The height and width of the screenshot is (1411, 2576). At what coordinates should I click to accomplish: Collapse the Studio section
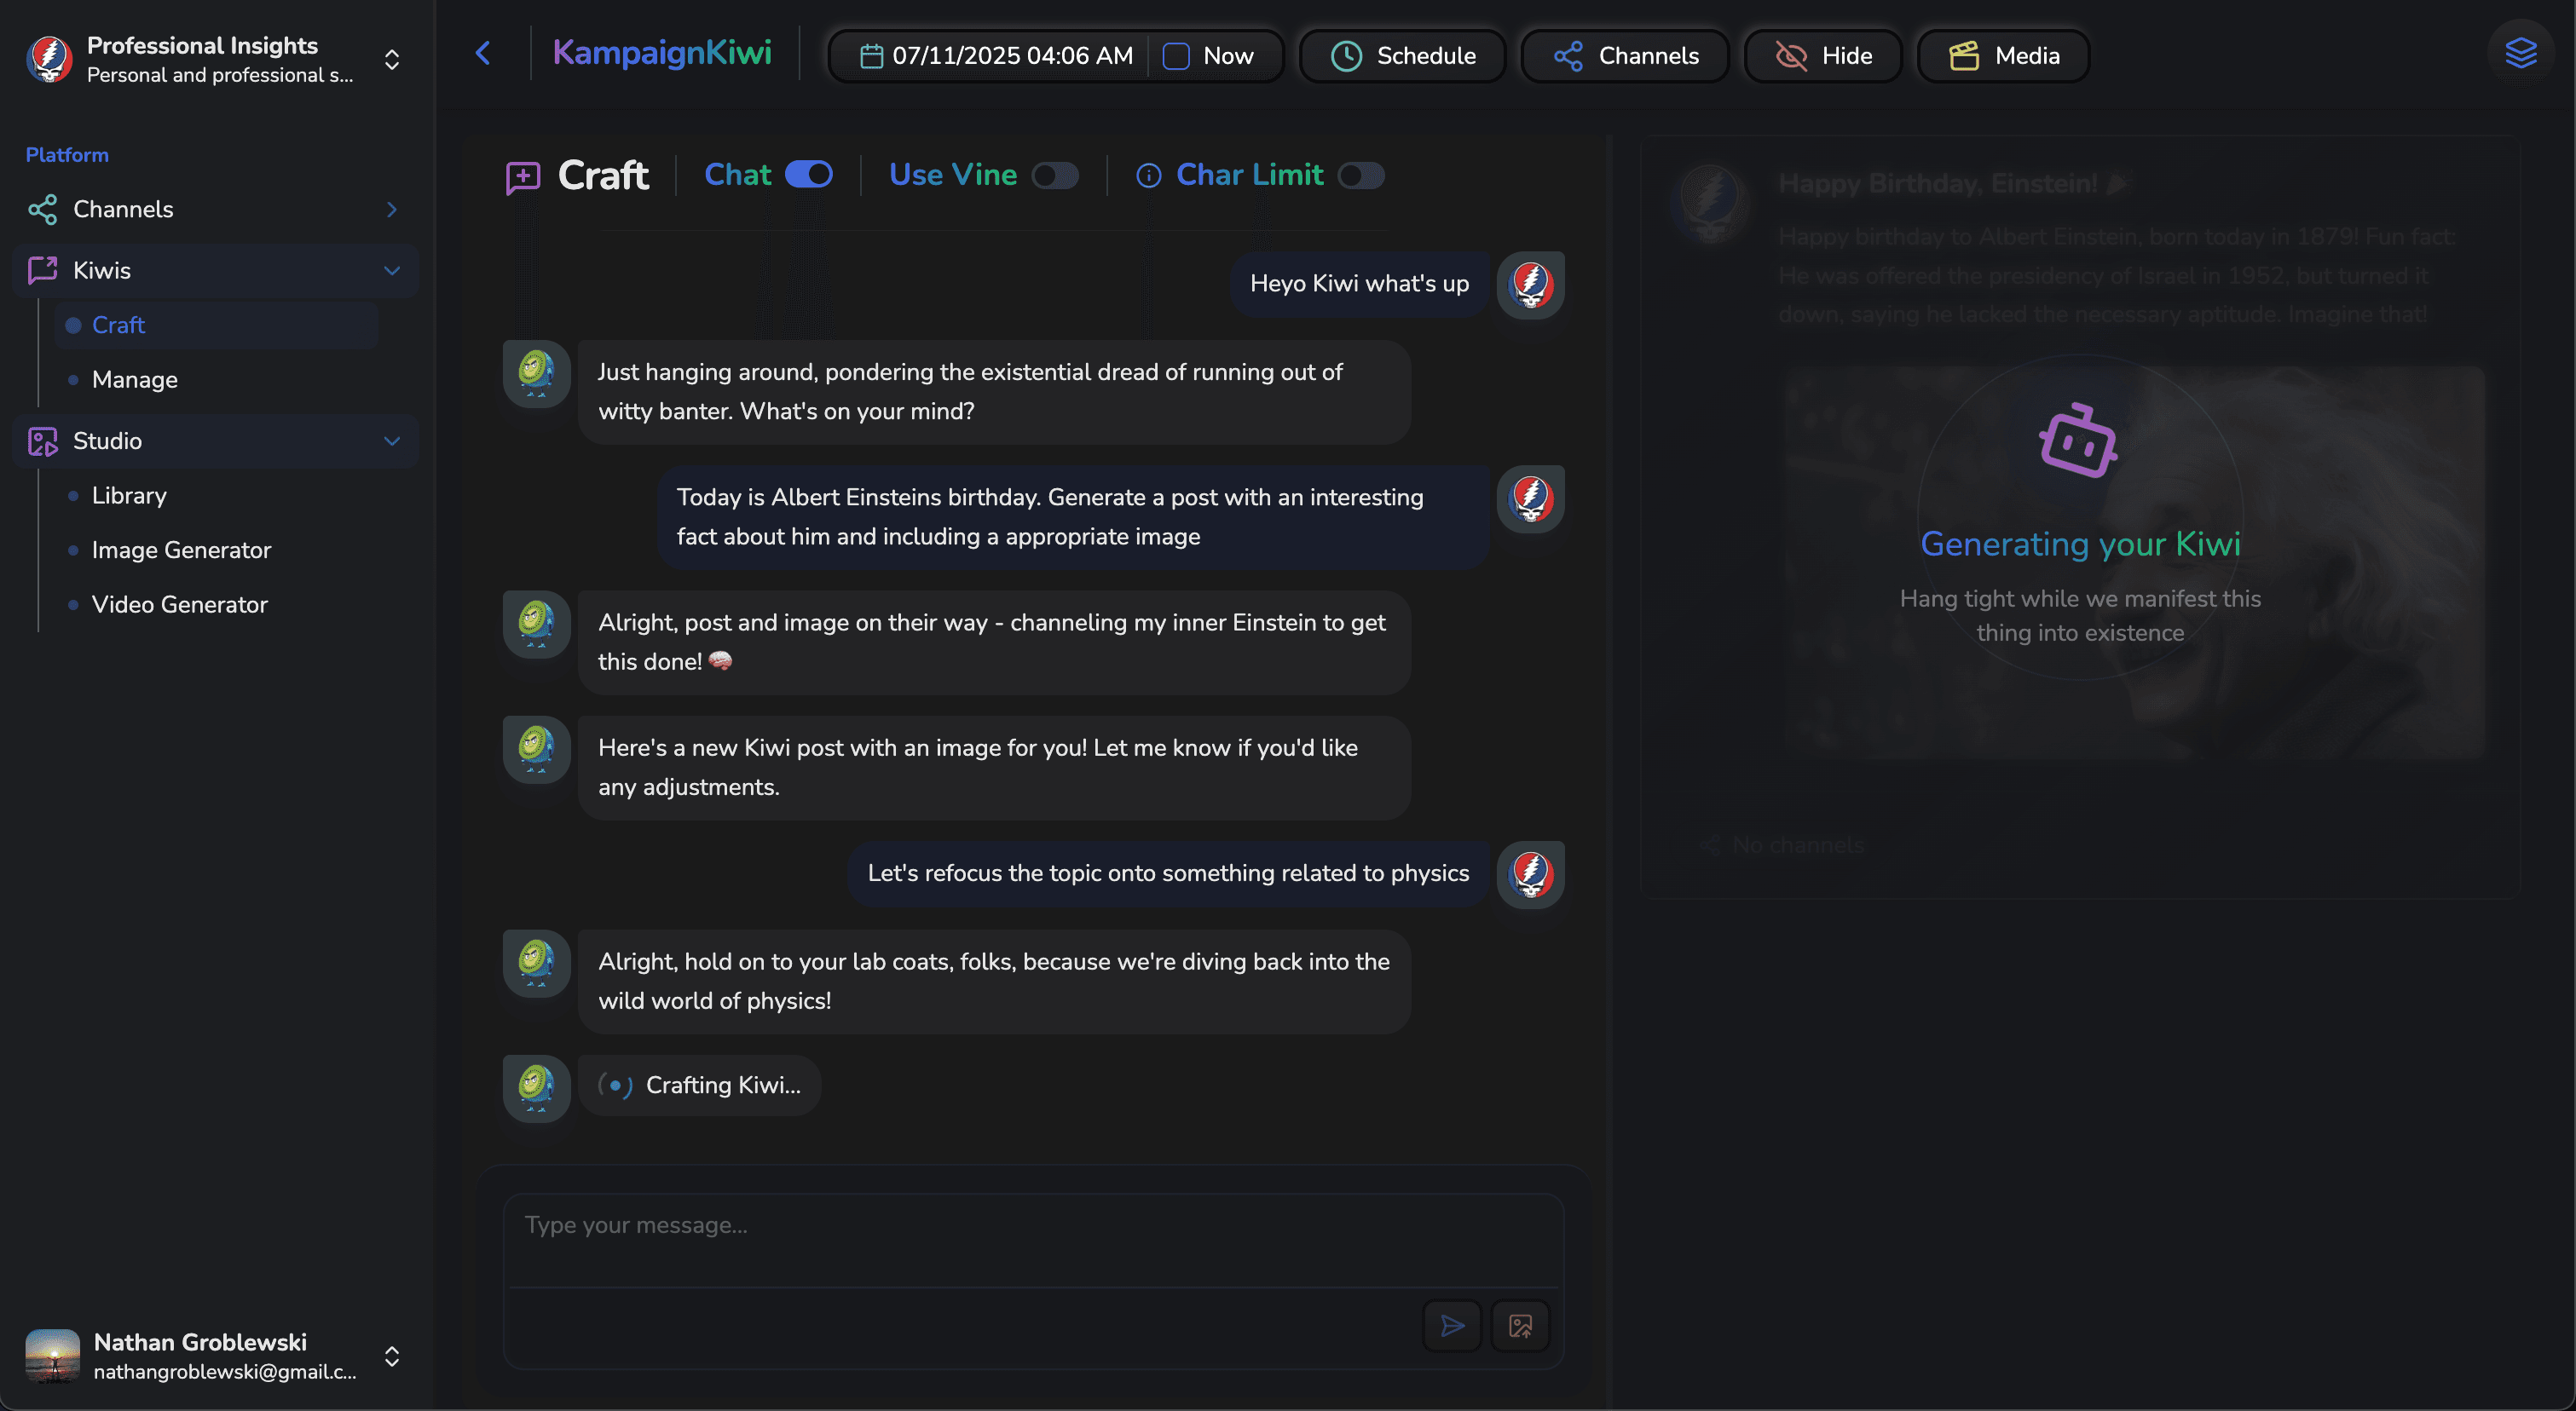tap(392, 441)
